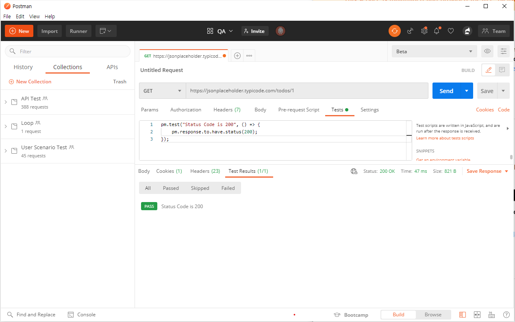This screenshot has width=515, height=322.
Task: Click the orange New button
Action: tap(19, 31)
